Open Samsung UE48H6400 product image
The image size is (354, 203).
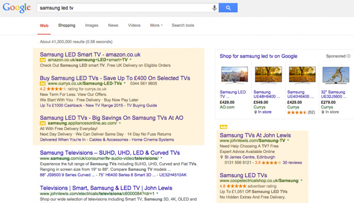pos(268,75)
